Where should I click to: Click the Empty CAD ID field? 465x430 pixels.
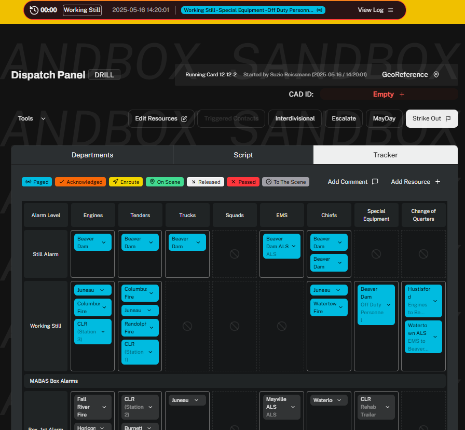[x=389, y=95]
